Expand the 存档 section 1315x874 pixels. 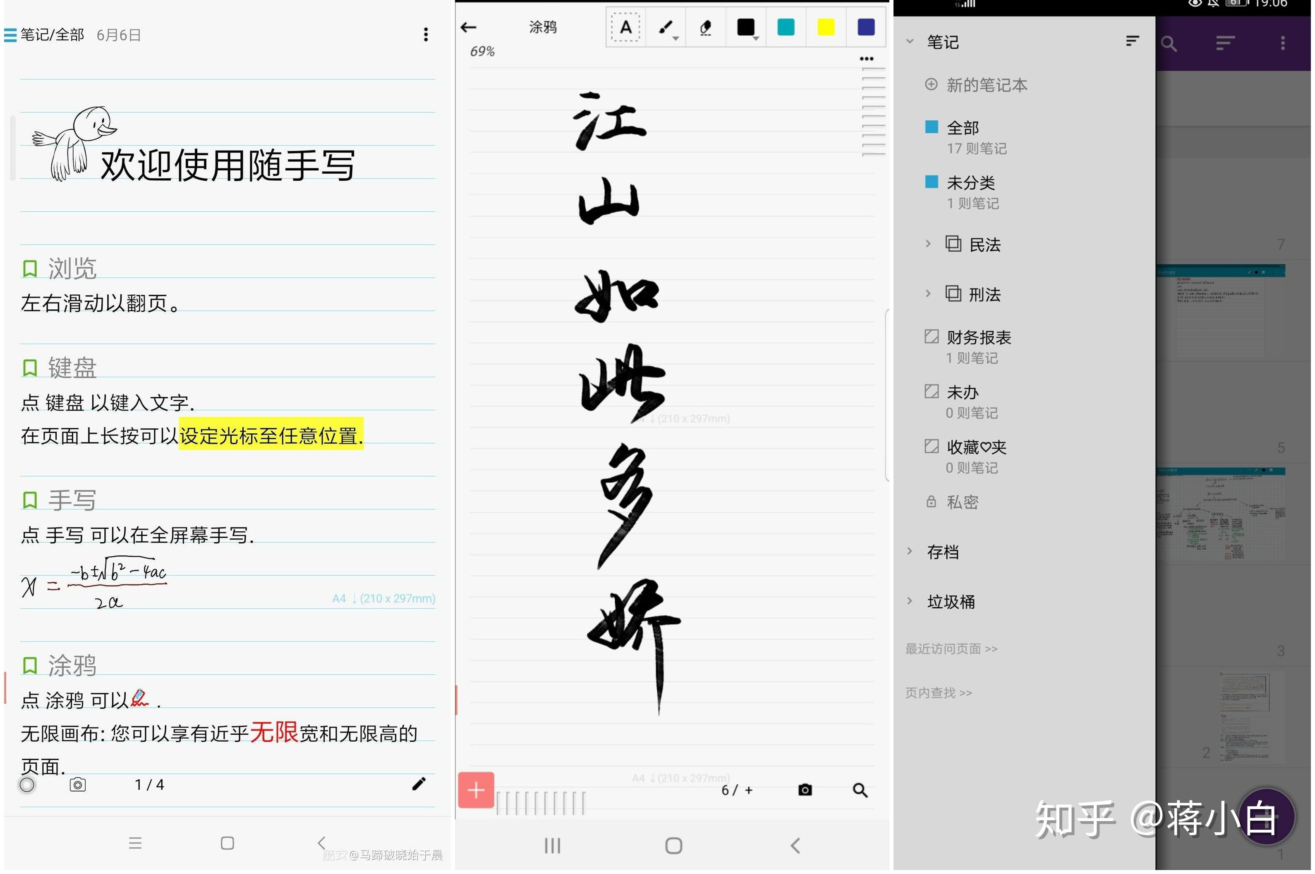910,552
